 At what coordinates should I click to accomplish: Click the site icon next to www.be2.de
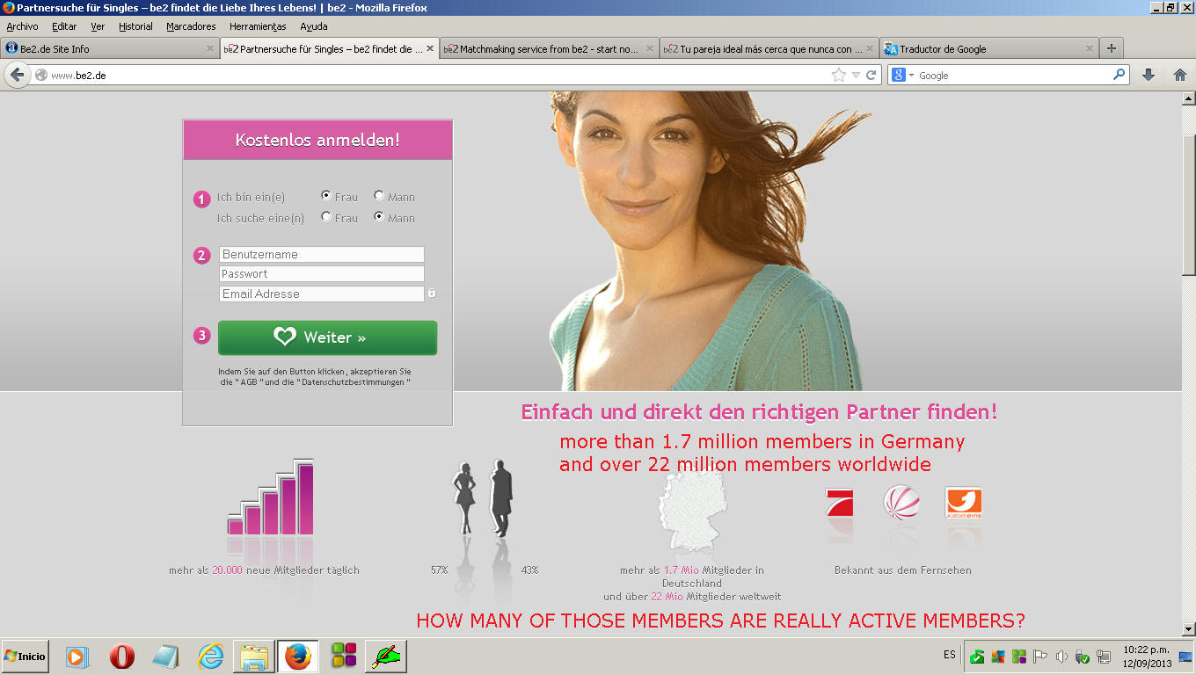[x=40, y=76]
